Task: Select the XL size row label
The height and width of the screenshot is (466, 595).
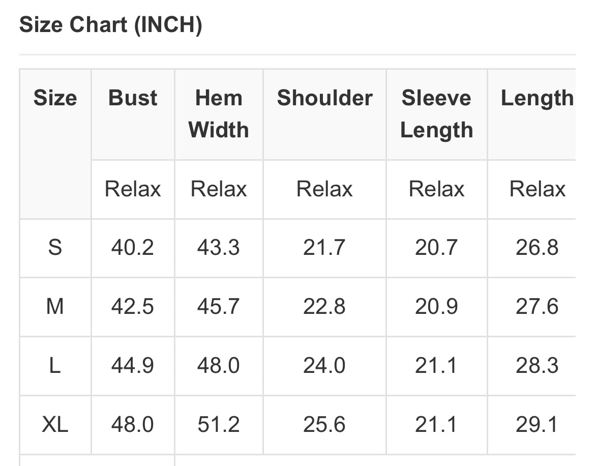Action: (55, 424)
